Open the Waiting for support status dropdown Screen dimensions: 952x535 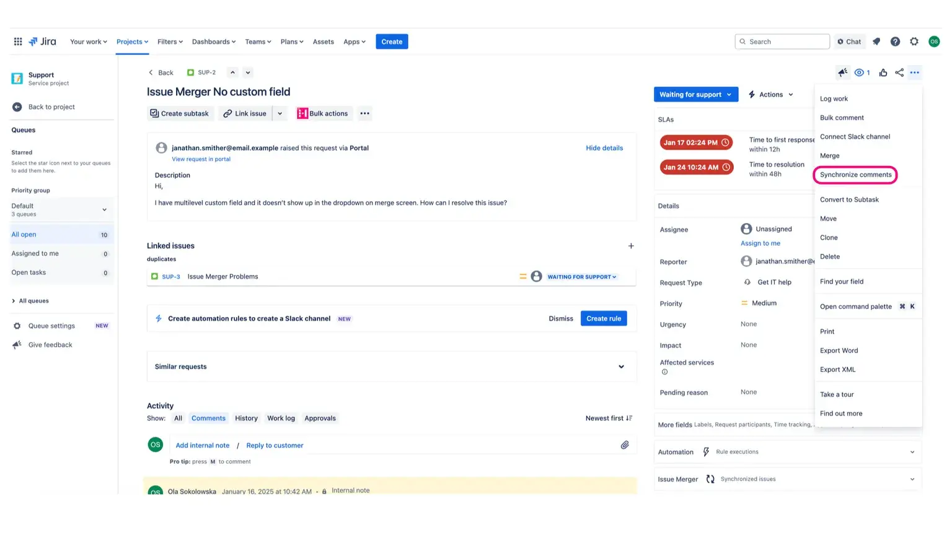(695, 94)
